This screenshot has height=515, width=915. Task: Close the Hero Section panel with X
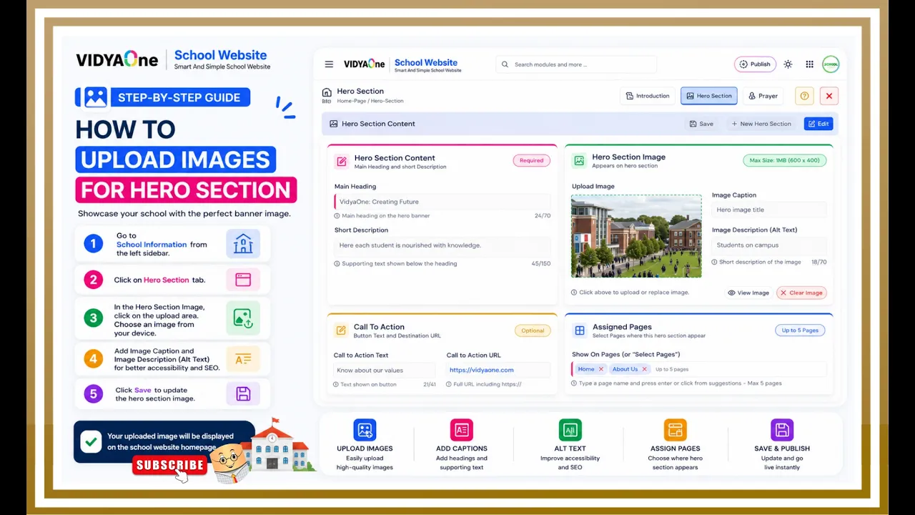tap(829, 96)
